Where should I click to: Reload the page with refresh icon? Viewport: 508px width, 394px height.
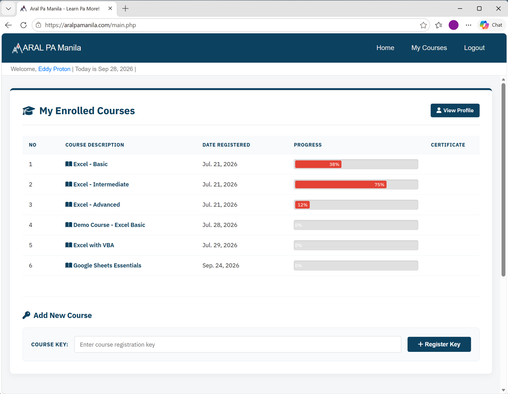23,25
